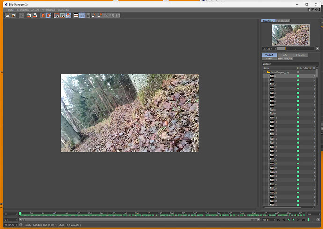323x229 pixels.
Task: Click the zoom reset button in status bar
Action: (21, 225)
